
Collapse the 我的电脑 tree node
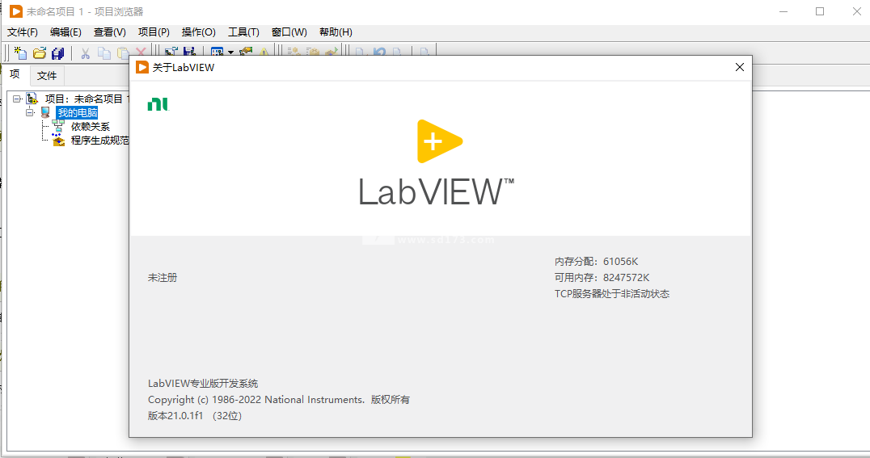click(30, 112)
